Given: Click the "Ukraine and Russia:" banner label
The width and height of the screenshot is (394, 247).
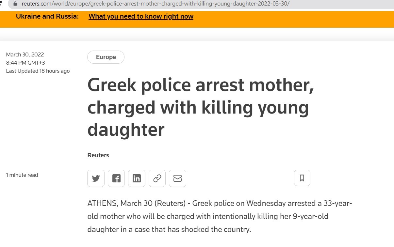Looking at the screenshot, I should 47,16.
